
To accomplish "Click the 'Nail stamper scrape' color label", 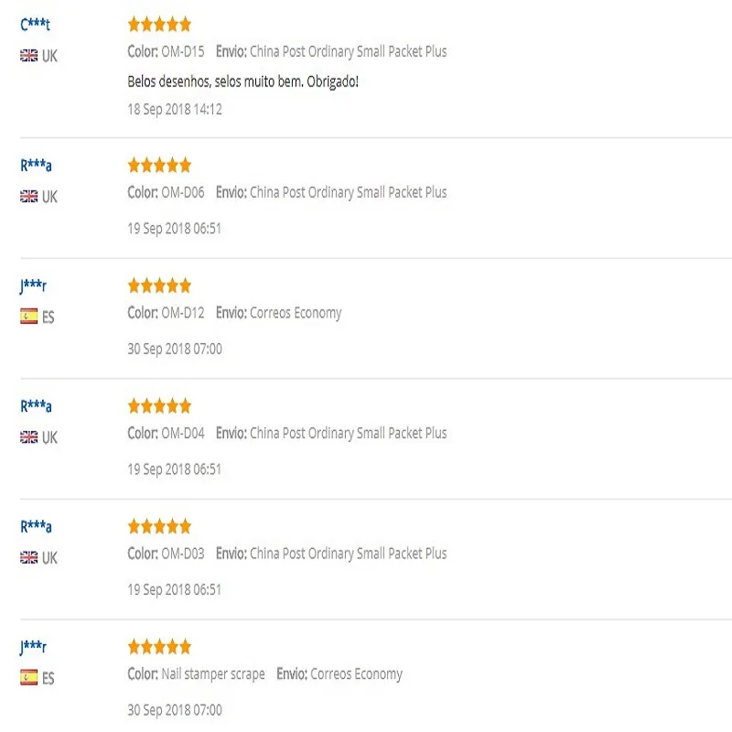I will point(213,674).
